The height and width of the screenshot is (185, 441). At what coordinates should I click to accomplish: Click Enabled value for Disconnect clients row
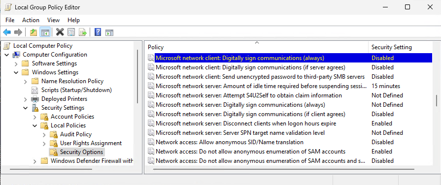pyautogui.click(x=382, y=123)
